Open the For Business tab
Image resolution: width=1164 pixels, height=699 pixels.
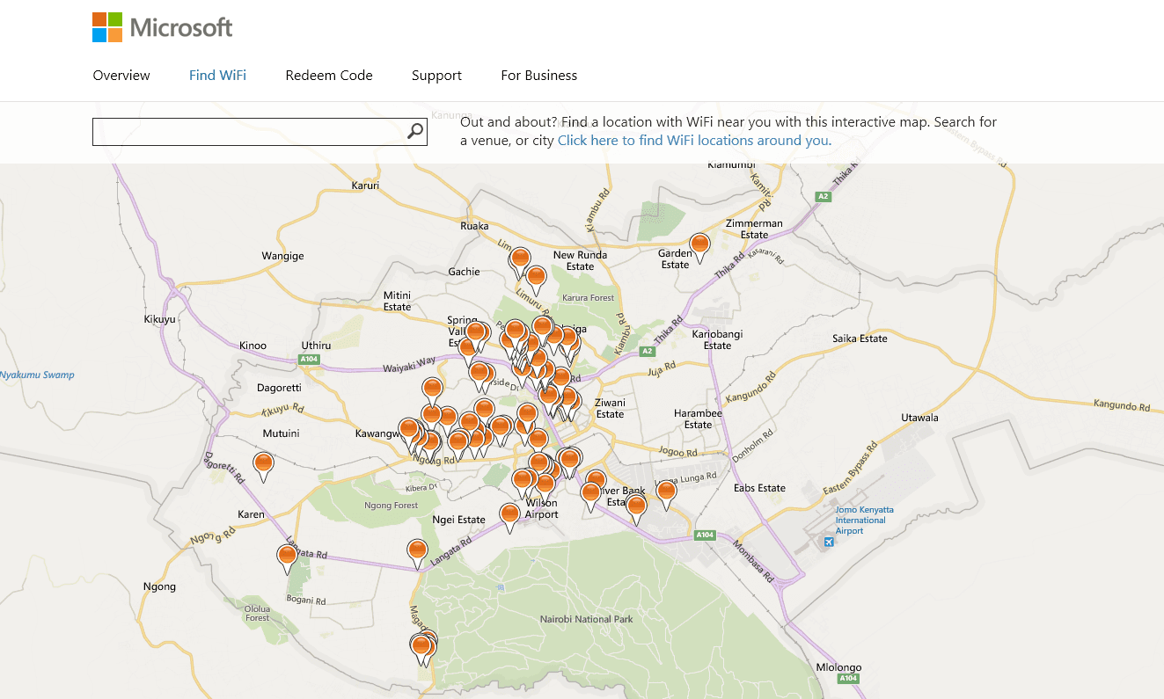point(539,76)
